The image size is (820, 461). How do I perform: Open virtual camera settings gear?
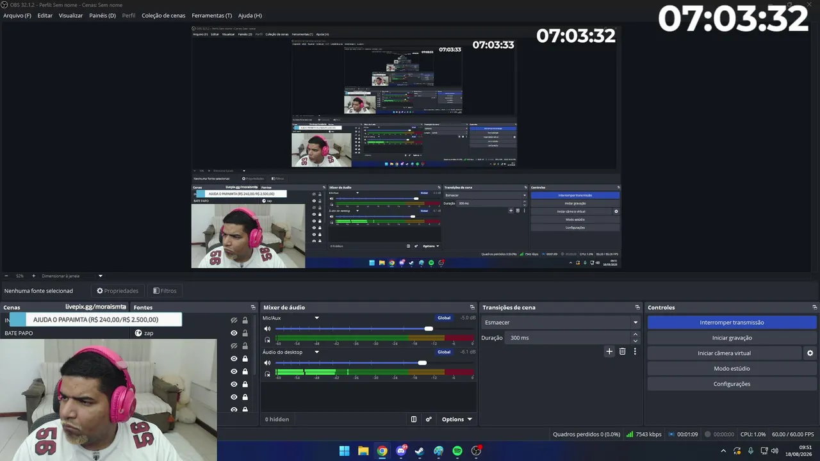[810, 353]
